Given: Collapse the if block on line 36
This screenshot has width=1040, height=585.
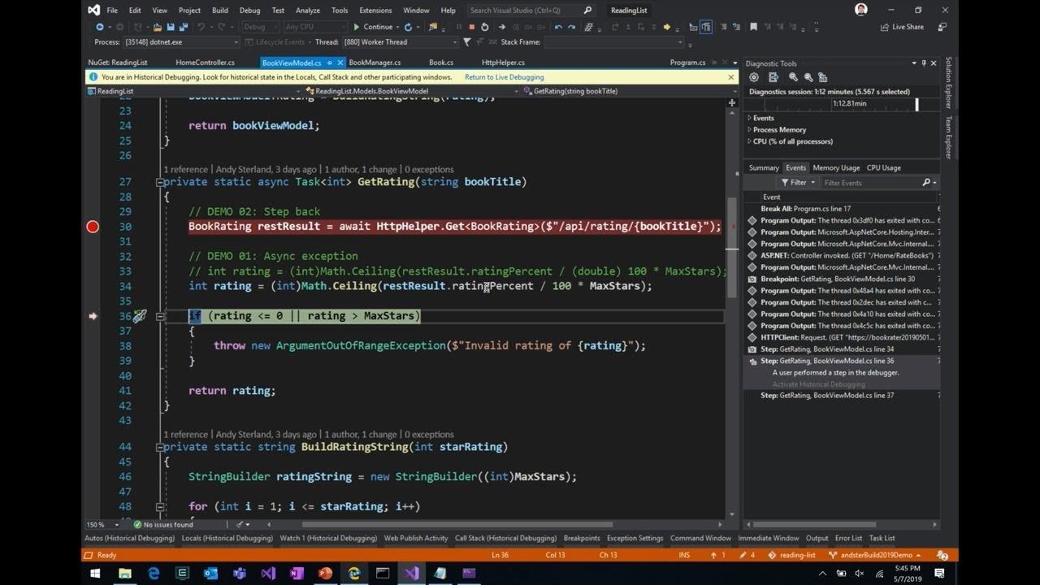Looking at the screenshot, I should click(160, 316).
